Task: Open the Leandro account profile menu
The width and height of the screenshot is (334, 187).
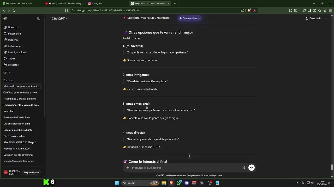Action: (12, 172)
